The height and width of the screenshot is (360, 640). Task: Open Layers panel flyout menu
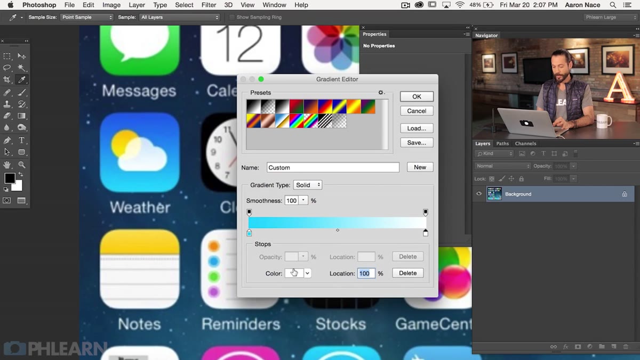click(x=635, y=143)
